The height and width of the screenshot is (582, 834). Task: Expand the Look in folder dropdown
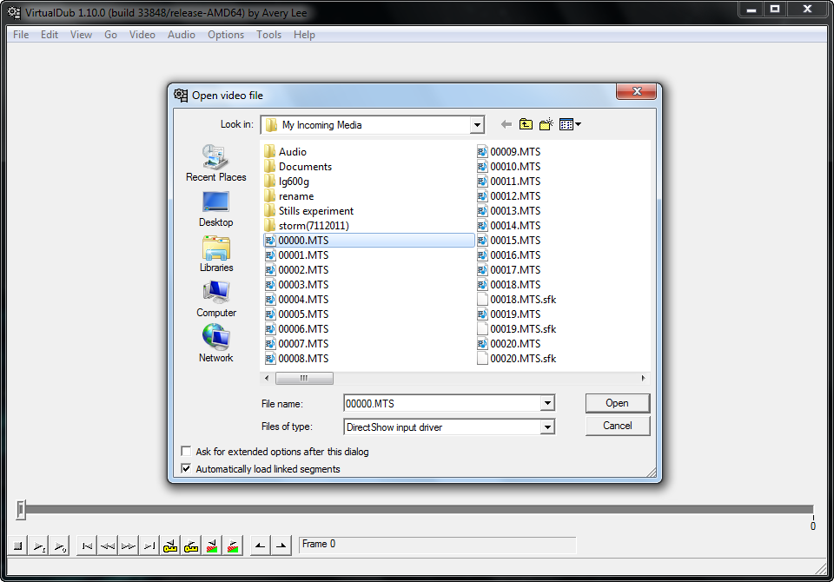[477, 125]
